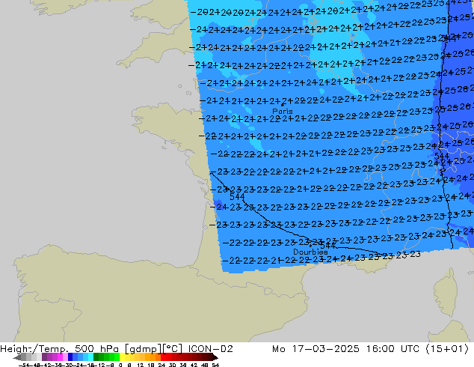Pick the yellow swatch above the 0 legend value
Viewport: 474px width, 367px height.
pos(123,357)
